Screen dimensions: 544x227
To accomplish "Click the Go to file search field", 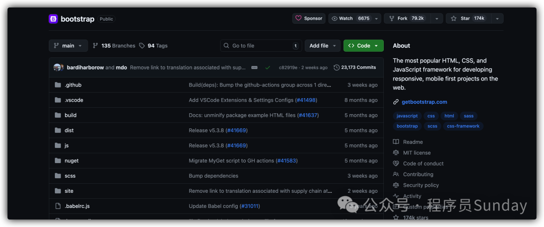I will pyautogui.click(x=260, y=46).
